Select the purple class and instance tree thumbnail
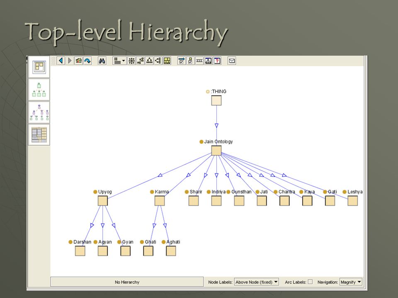This screenshot has height=298, width=398. 39,112
